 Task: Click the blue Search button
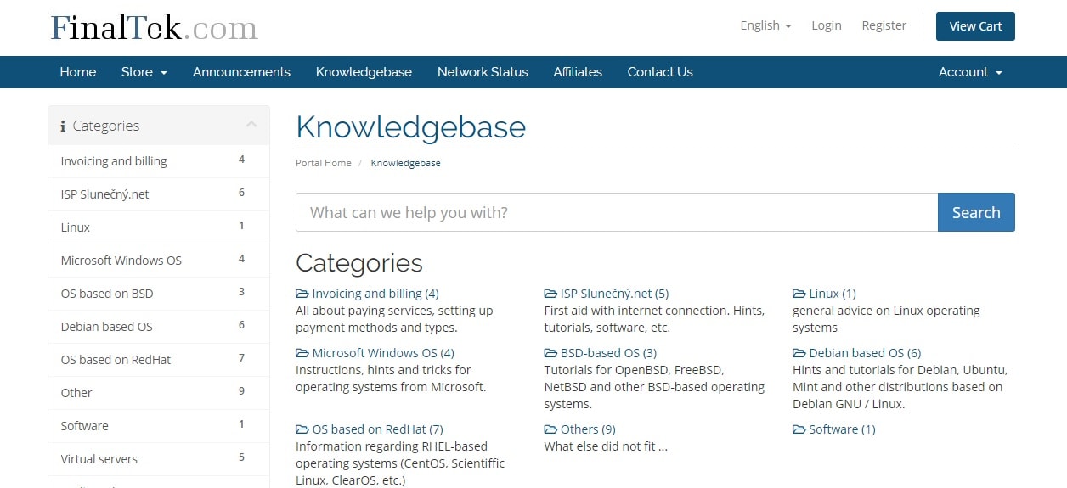tap(976, 212)
